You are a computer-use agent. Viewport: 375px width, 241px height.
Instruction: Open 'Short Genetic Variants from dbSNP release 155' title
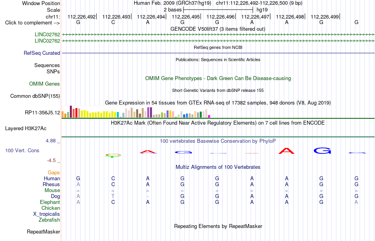click(218, 90)
